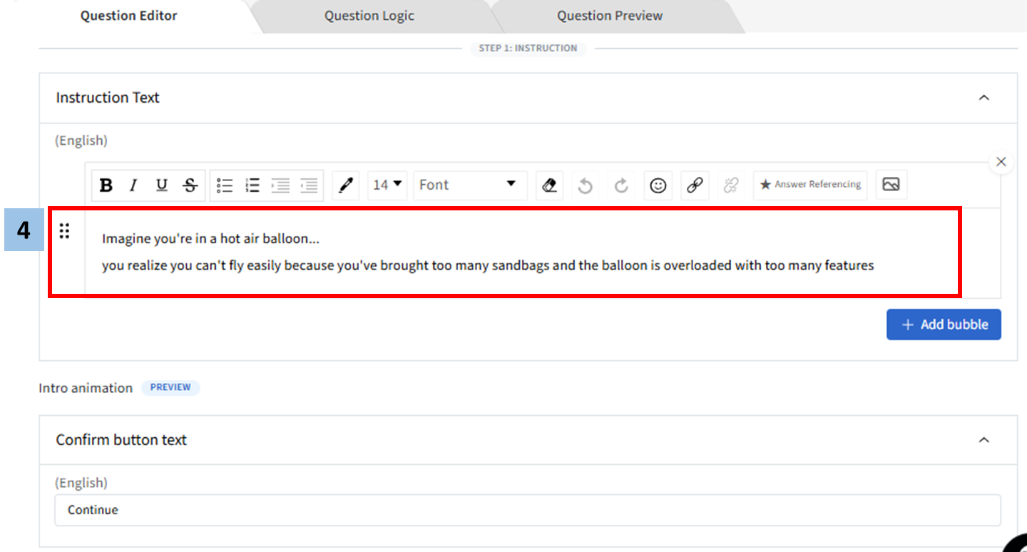
Task: Click the Add bubble button
Action: (x=943, y=324)
